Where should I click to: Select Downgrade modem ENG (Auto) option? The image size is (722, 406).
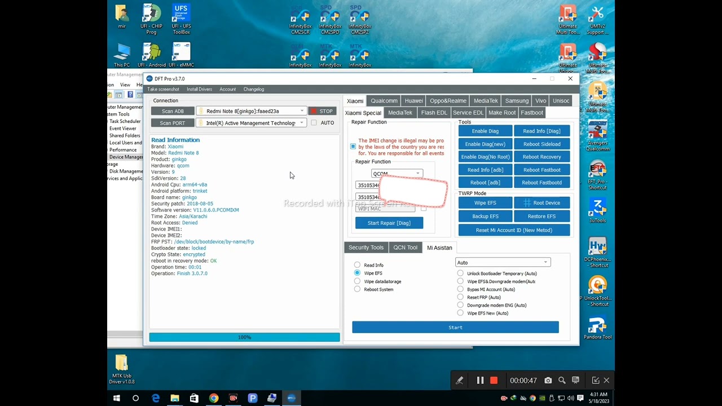click(460, 305)
